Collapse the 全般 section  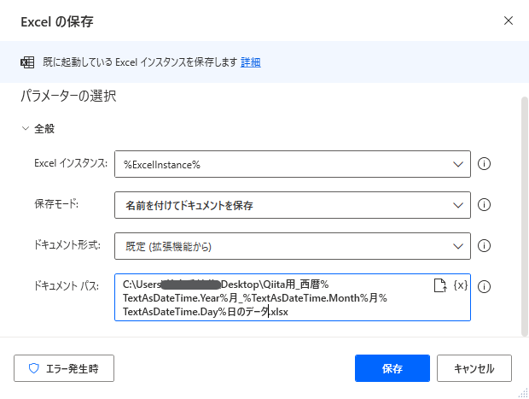coord(26,128)
